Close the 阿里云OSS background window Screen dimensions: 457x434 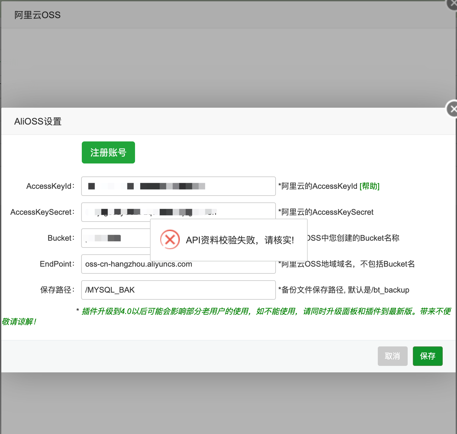452,4
